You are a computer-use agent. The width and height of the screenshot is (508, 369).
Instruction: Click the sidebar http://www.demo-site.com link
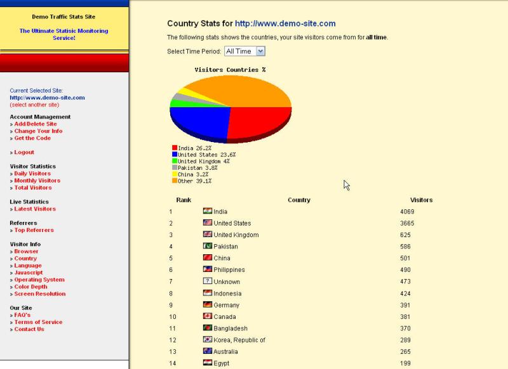(47, 98)
